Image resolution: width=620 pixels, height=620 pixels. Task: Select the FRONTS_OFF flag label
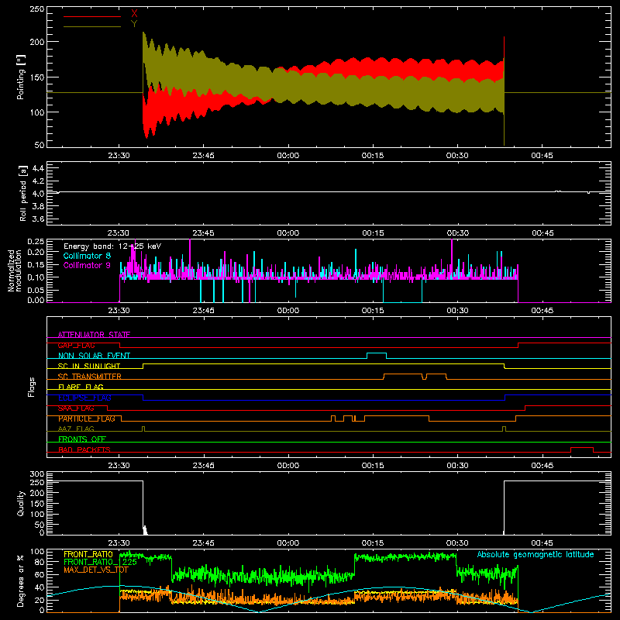point(82,439)
